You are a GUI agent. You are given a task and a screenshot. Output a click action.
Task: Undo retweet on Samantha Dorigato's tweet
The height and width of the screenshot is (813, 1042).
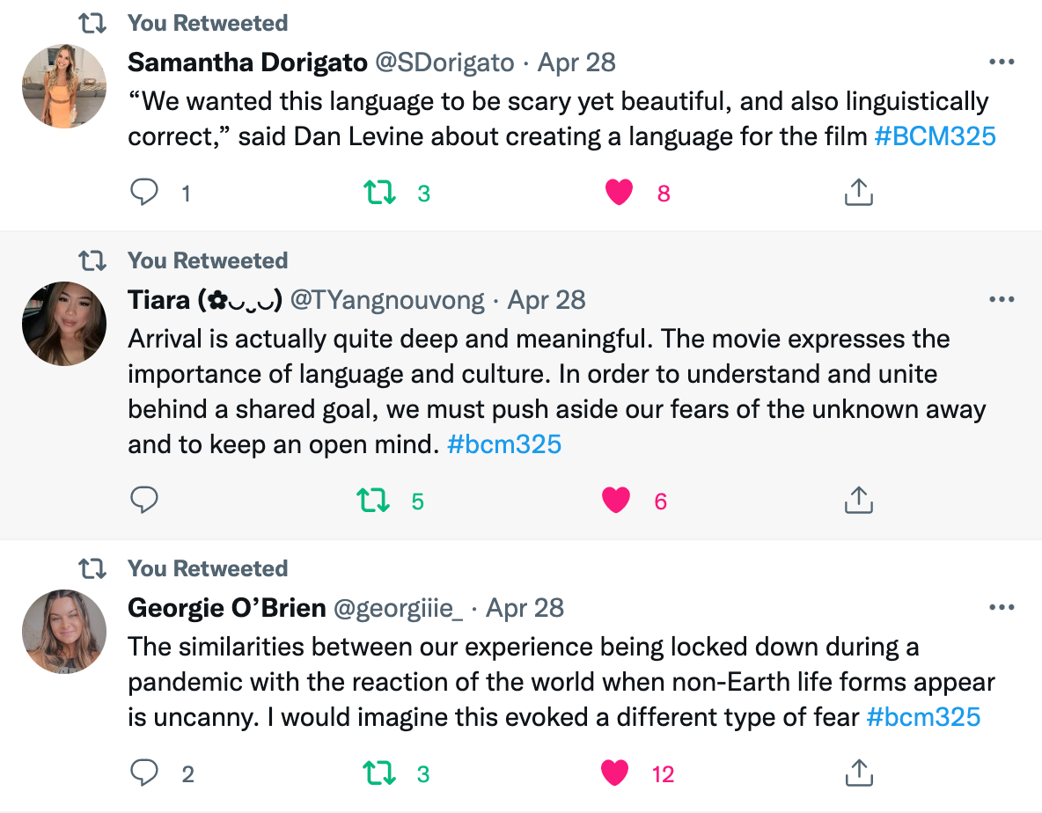pos(380,192)
